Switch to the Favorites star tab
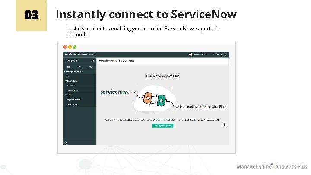Viewport: 311px width, 175px height. pos(80,67)
